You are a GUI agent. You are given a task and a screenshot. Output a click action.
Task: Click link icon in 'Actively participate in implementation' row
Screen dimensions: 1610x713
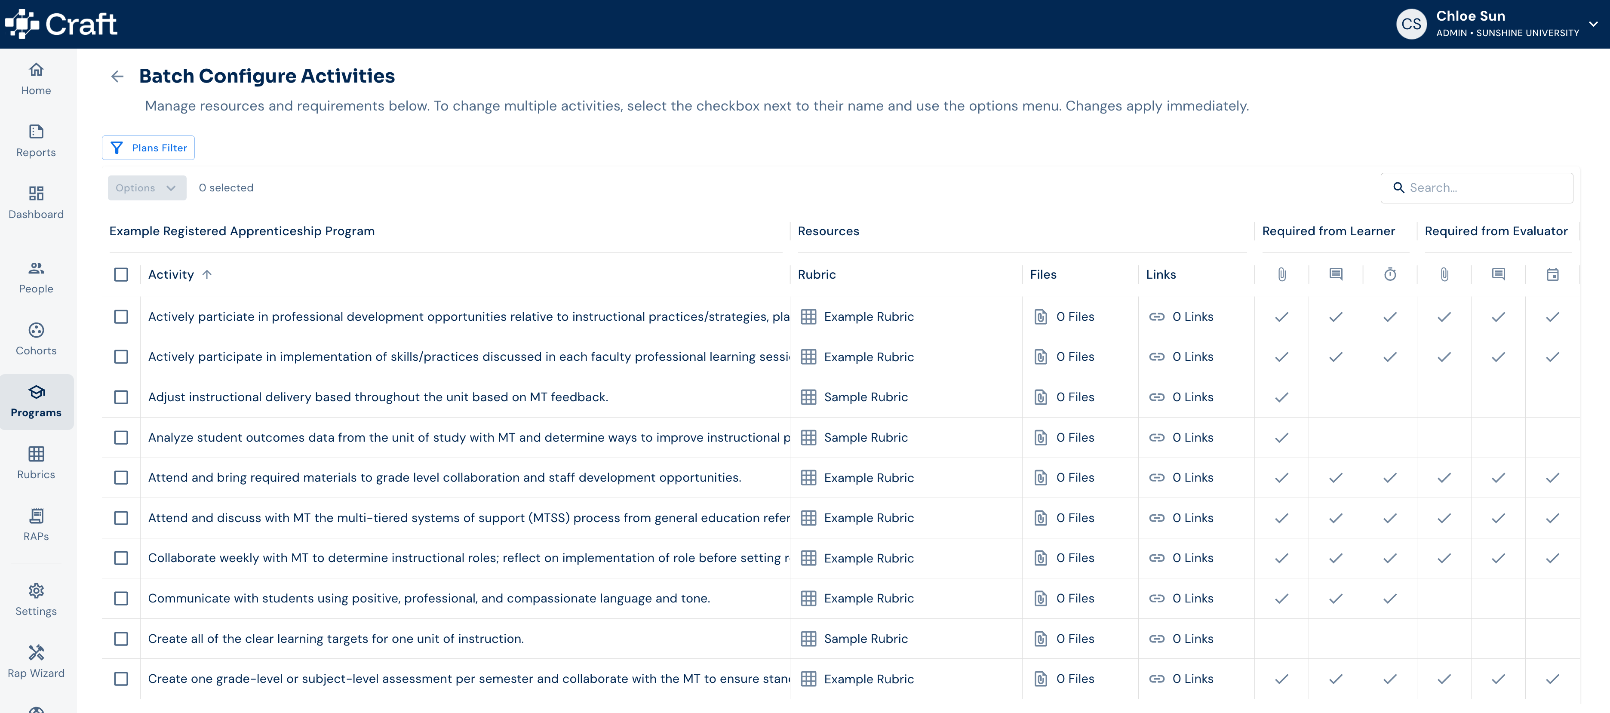tap(1157, 357)
